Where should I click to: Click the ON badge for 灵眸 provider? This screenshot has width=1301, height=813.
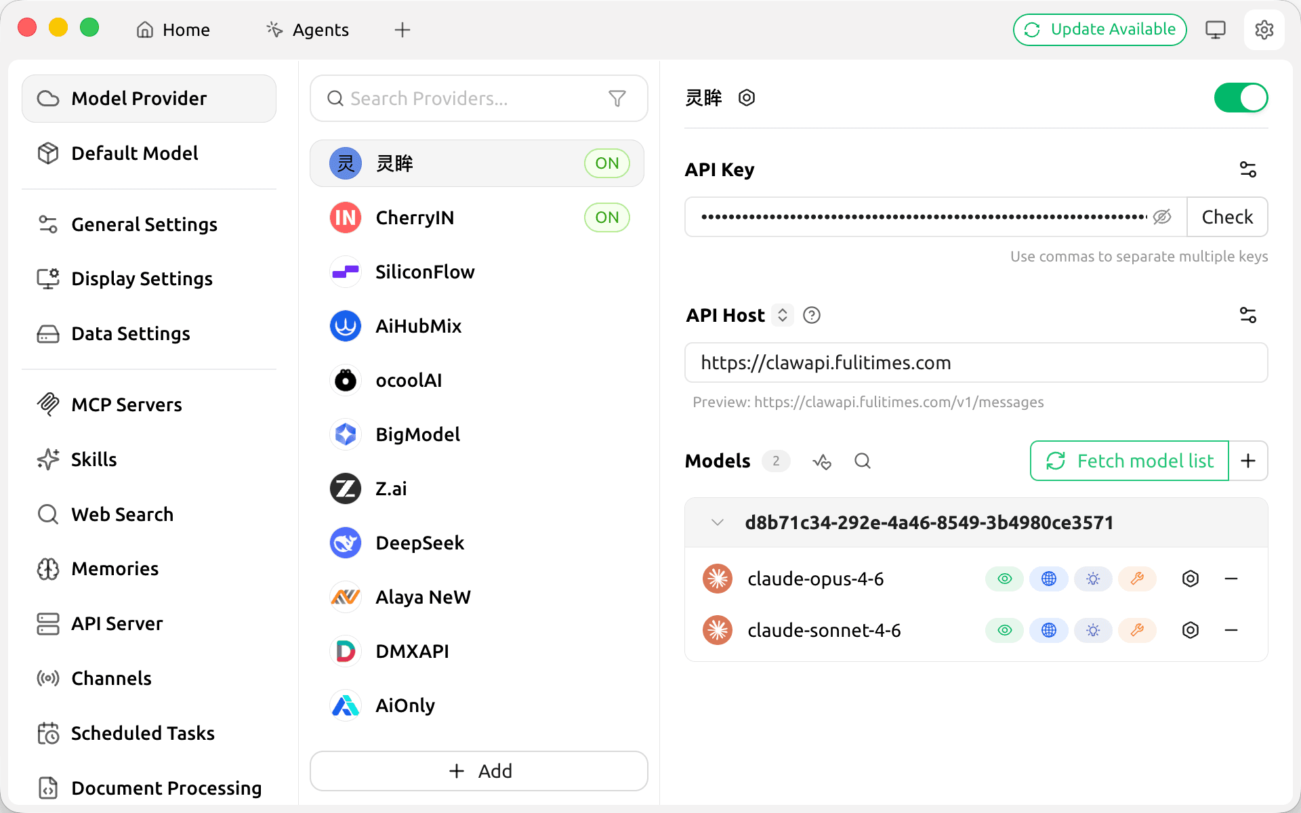tap(607, 163)
